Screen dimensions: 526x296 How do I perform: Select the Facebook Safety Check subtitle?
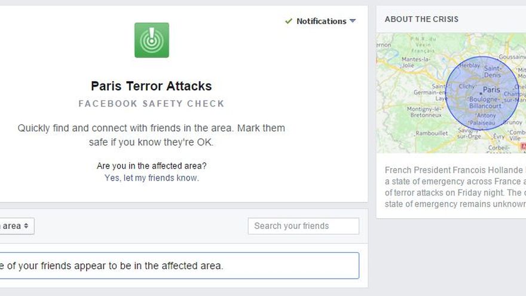point(151,103)
